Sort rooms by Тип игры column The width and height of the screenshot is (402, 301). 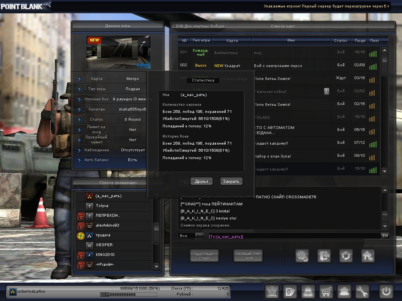coord(201,40)
